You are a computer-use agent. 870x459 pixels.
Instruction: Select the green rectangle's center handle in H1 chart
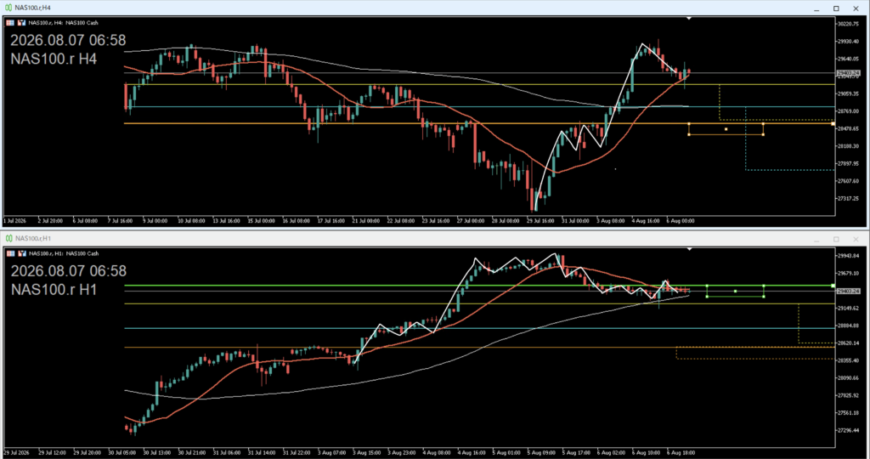pyautogui.click(x=735, y=292)
